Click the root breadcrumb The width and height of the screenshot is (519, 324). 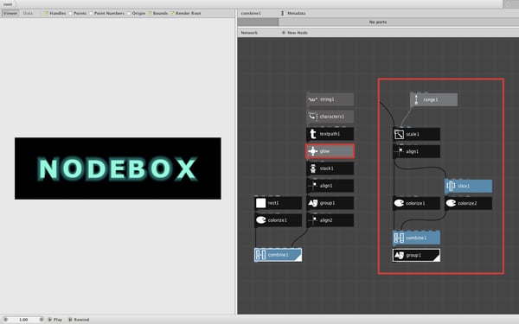coord(8,4)
